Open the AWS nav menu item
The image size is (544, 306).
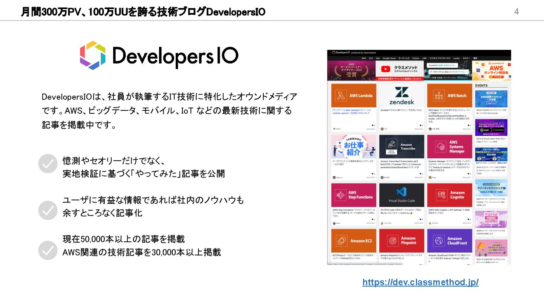coord(364,58)
